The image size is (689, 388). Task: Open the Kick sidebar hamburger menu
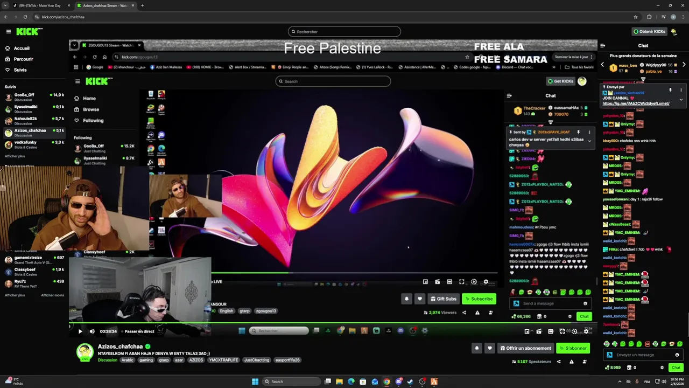click(9, 32)
